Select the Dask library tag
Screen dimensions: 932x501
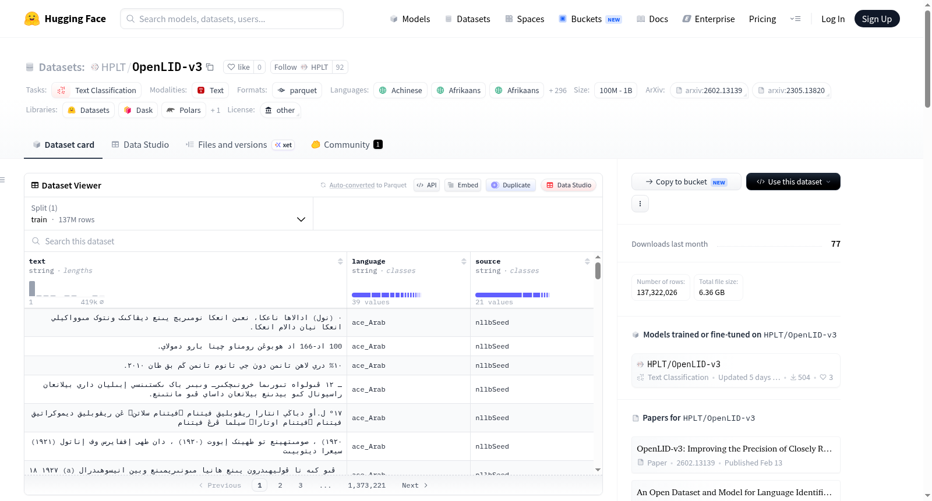[x=138, y=110]
